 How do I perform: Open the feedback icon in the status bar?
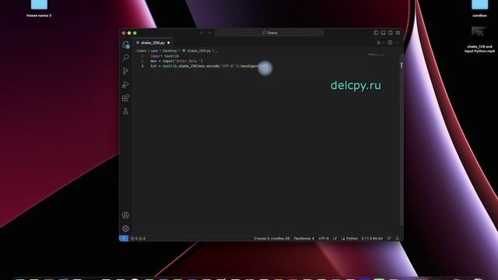click(x=389, y=239)
